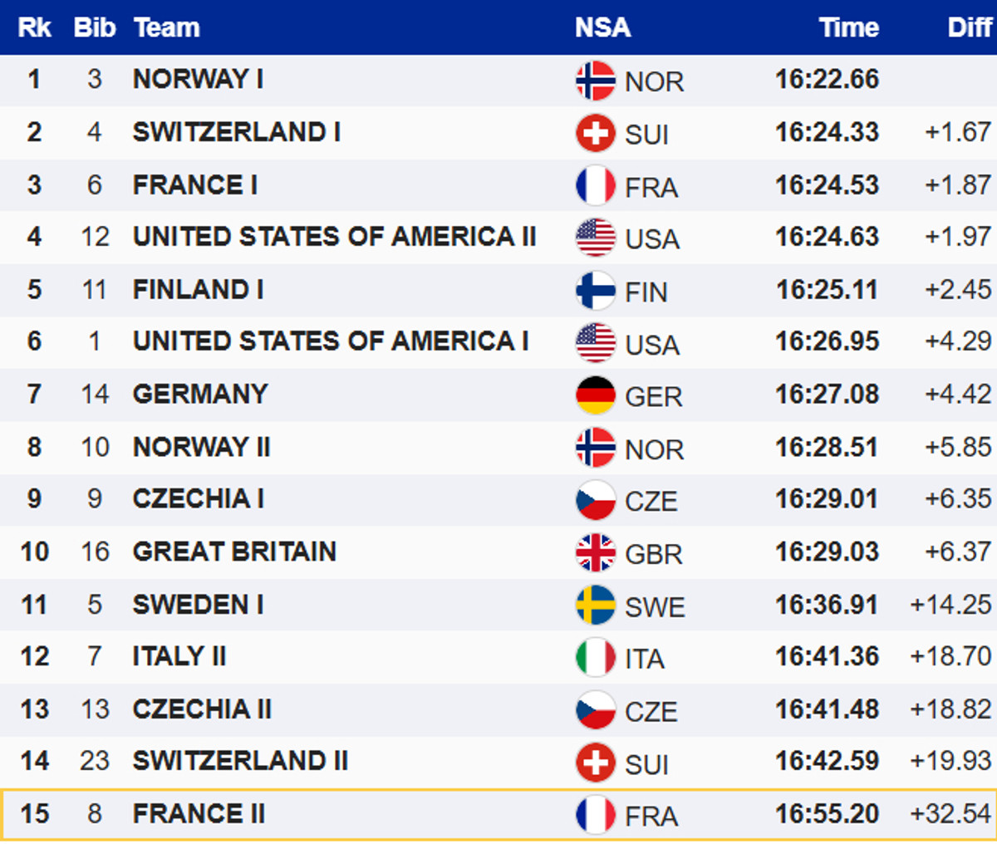Click the German flag icon
This screenshot has width=997, height=844.
(x=595, y=395)
